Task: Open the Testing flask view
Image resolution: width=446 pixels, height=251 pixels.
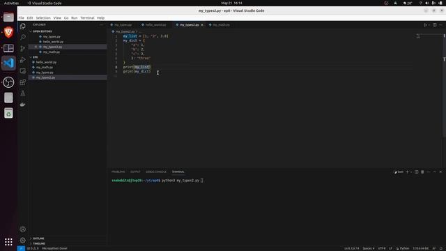Action: 23,93
